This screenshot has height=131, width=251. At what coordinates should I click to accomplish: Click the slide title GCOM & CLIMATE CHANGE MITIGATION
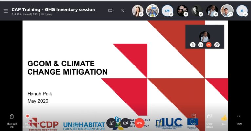[67, 68]
